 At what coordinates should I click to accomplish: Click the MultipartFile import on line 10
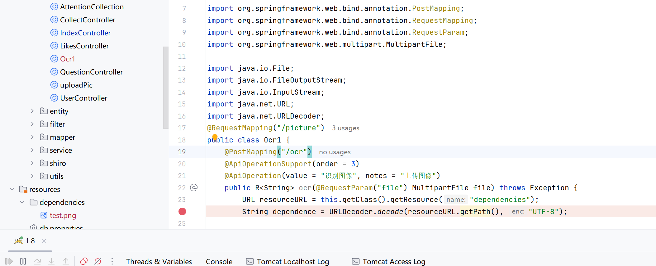[414, 44]
